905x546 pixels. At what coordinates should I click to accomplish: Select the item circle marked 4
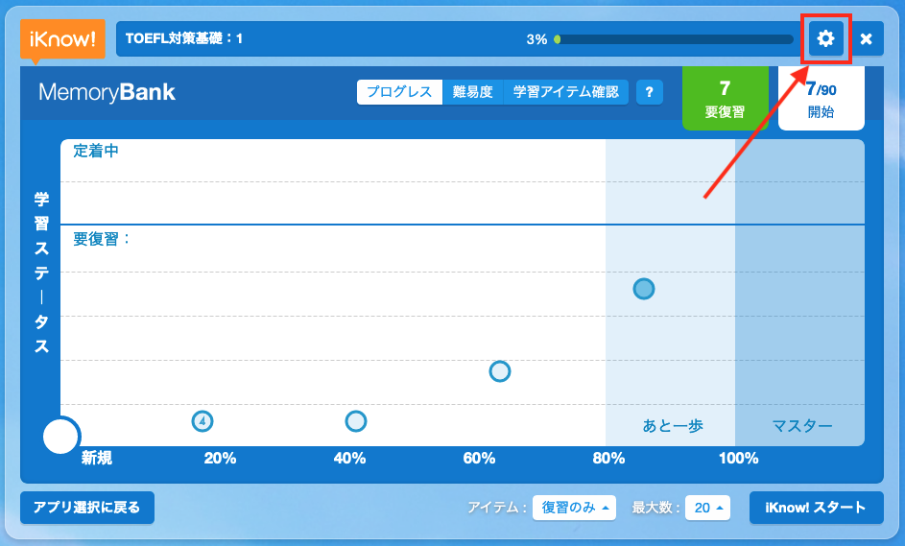click(x=202, y=421)
